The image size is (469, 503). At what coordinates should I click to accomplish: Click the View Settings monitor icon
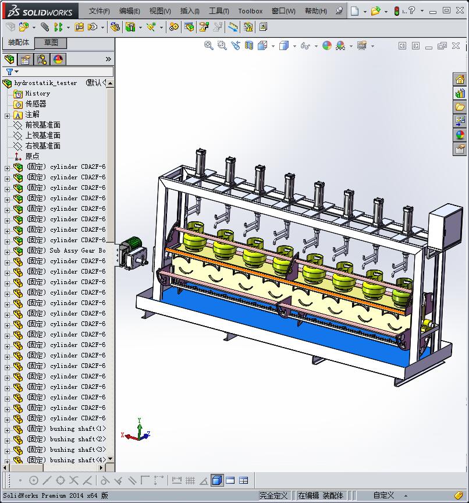(361, 45)
